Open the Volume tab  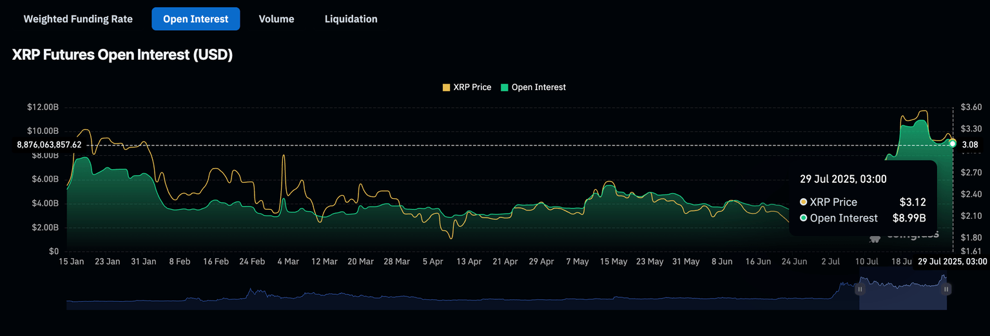click(x=277, y=19)
